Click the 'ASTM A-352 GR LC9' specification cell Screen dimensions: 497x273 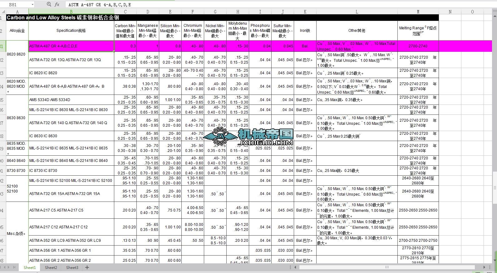[x=71, y=241]
